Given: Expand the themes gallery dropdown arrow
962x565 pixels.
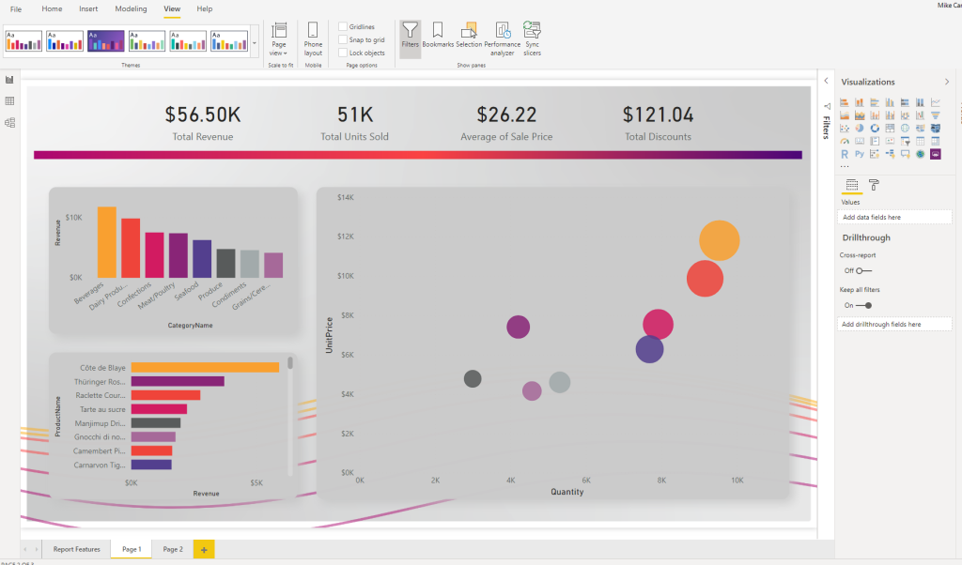Looking at the screenshot, I should coord(254,43).
